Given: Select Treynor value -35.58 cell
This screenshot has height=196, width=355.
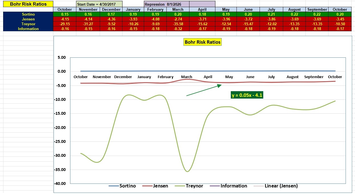Looking at the screenshot, I should [x=178, y=24].
